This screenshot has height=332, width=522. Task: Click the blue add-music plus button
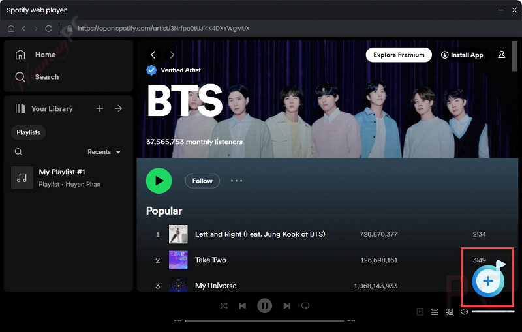(x=488, y=281)
